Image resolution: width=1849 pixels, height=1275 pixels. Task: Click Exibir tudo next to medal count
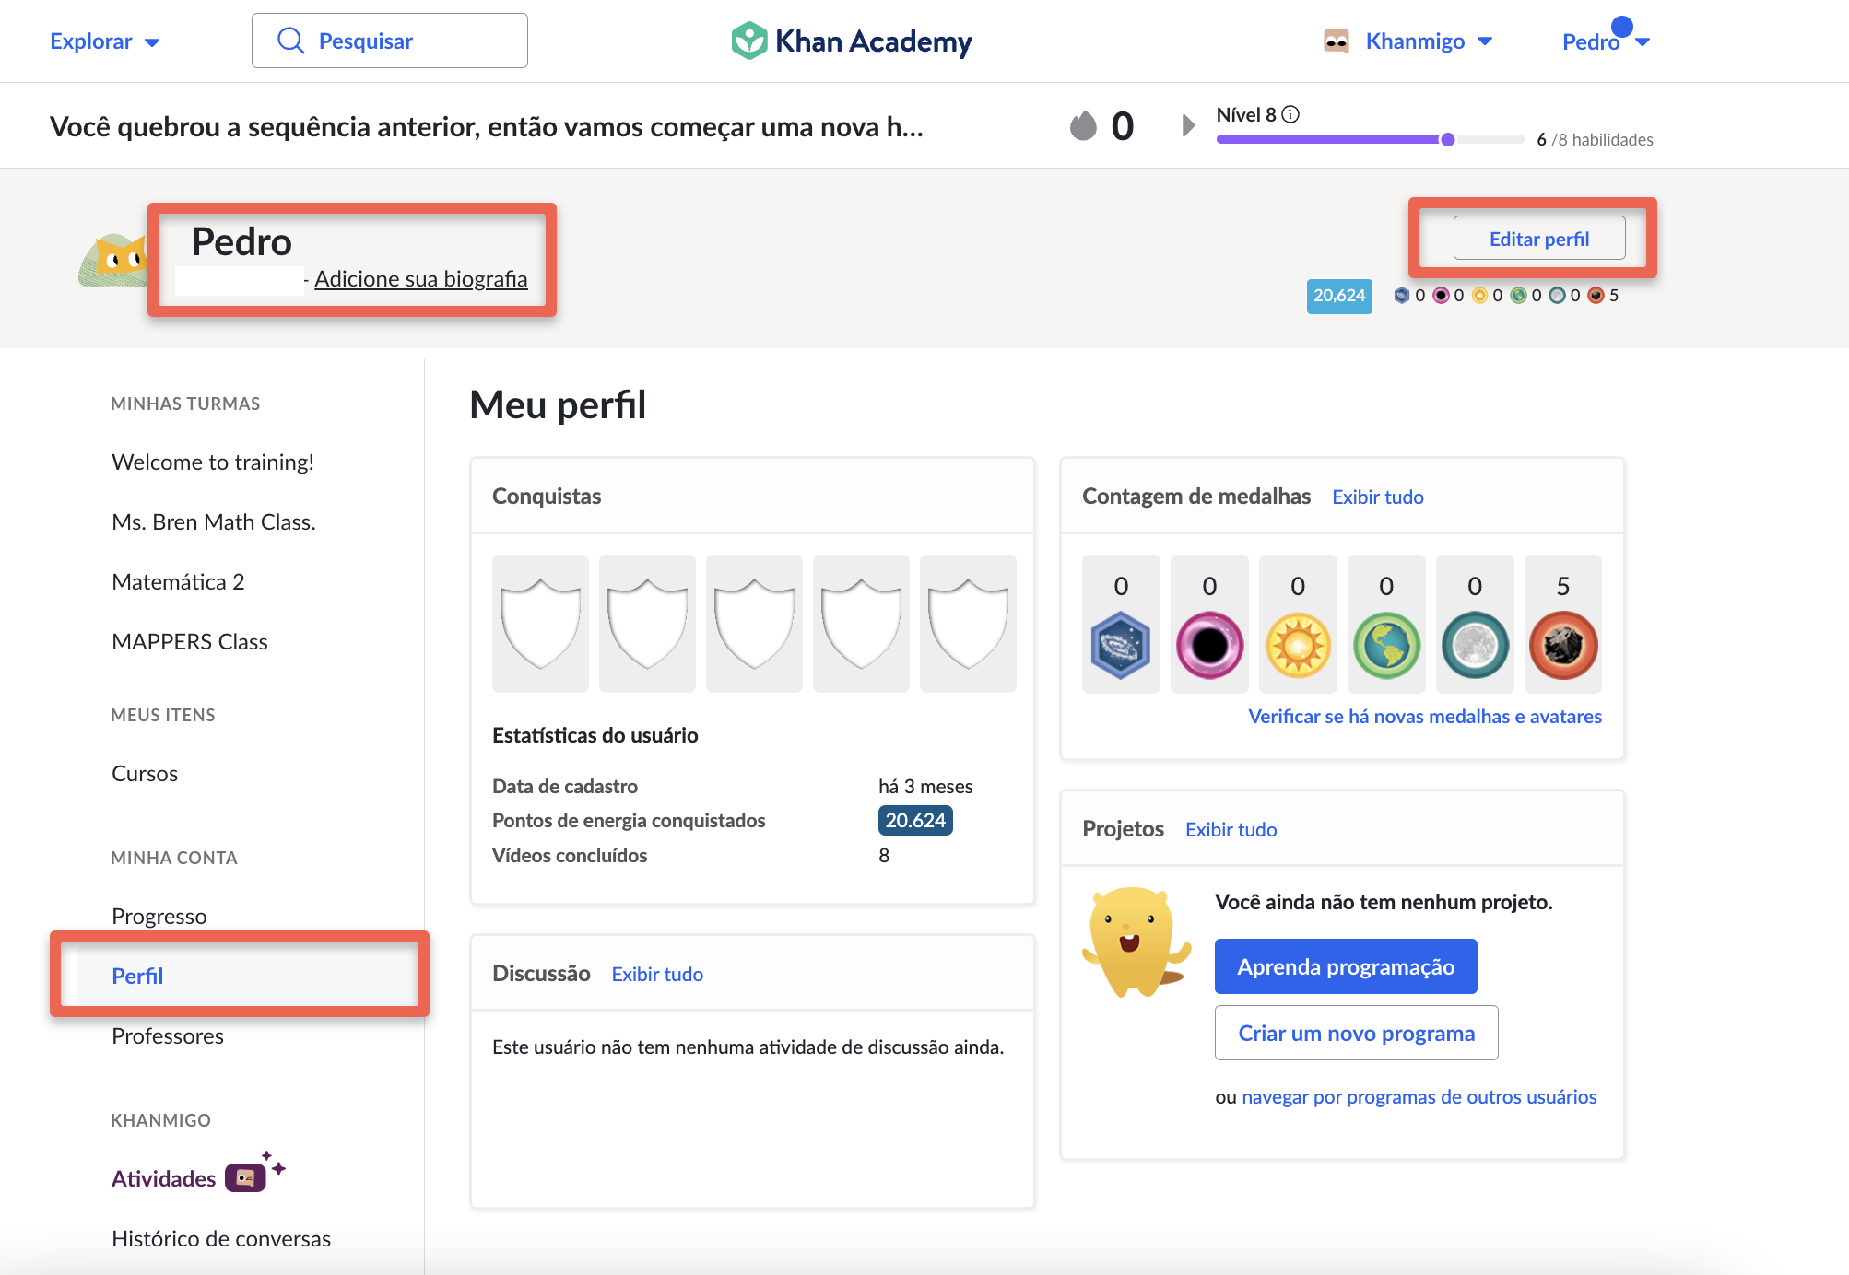pos(1378,497)
